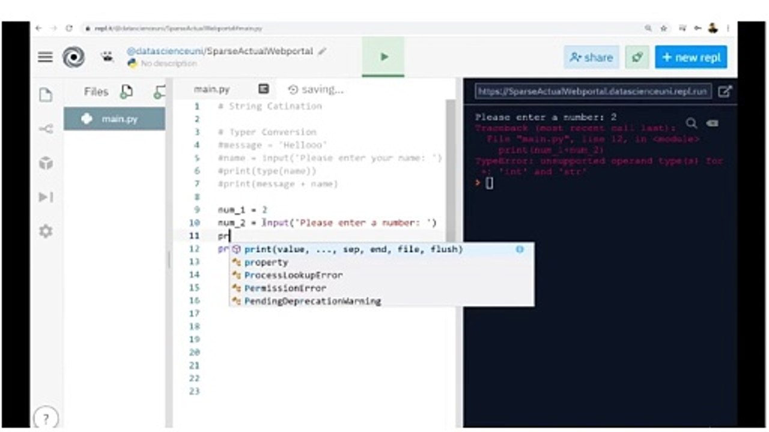Click line 1 String Catination comment

[x=270, y=106]
